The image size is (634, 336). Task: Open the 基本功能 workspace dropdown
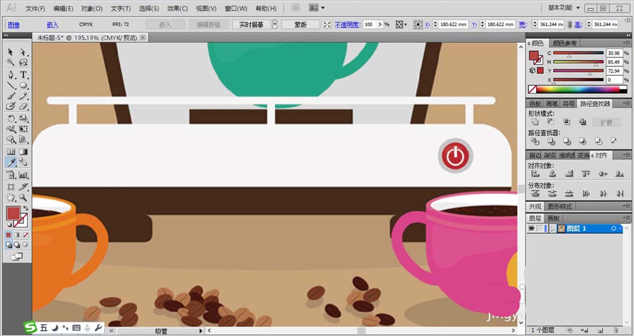point(564,8)
